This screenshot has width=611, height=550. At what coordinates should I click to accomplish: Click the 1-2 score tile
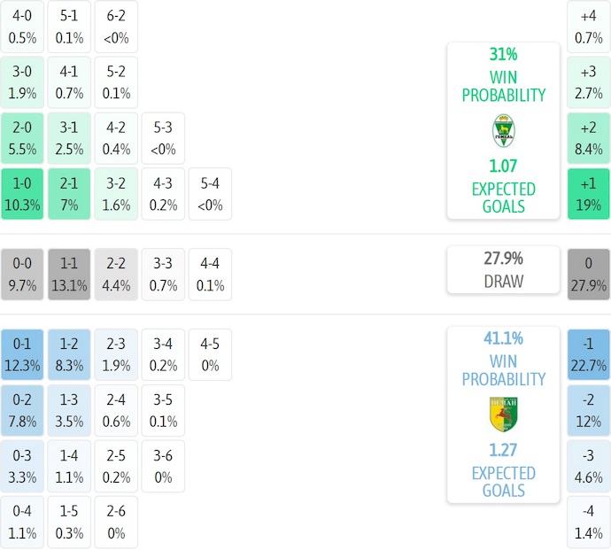70,354
